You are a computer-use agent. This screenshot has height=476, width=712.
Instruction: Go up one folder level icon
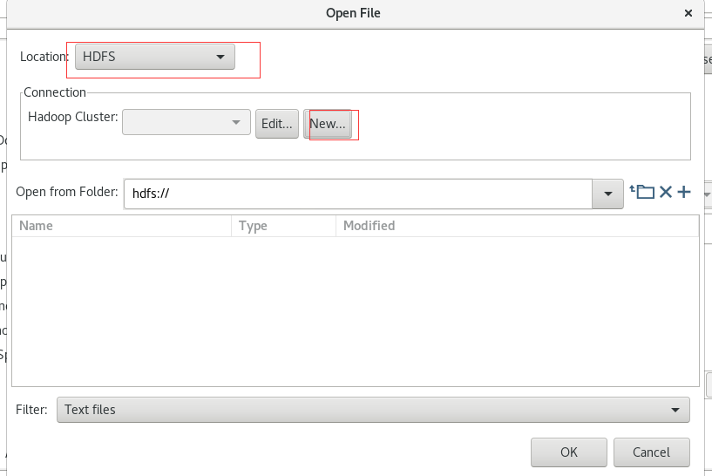[642, 192]
